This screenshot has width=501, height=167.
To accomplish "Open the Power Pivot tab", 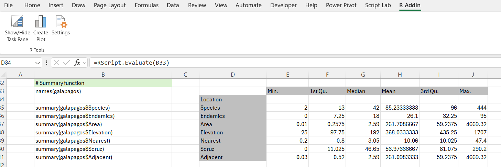I will coord(341,5).
